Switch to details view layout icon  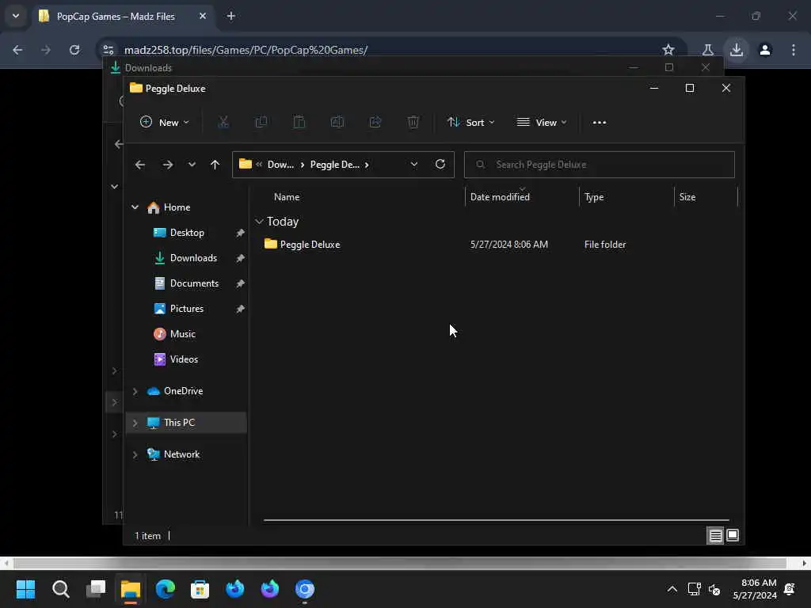pyautogui.click(x=716, y=536)
